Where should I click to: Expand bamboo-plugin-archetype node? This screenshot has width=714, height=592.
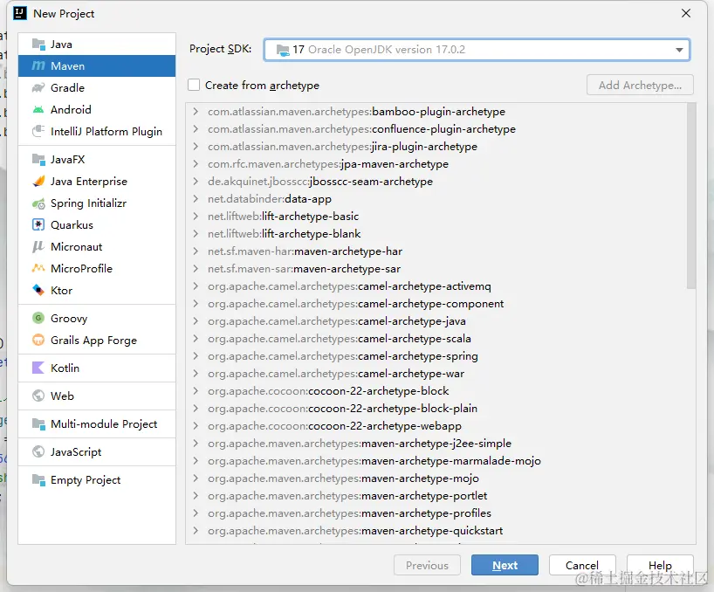(x=196, y=112)
